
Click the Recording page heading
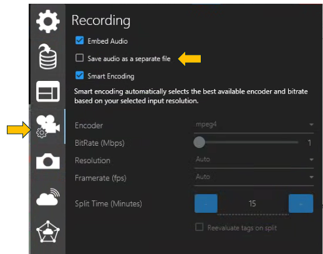(x=101, y=21)
